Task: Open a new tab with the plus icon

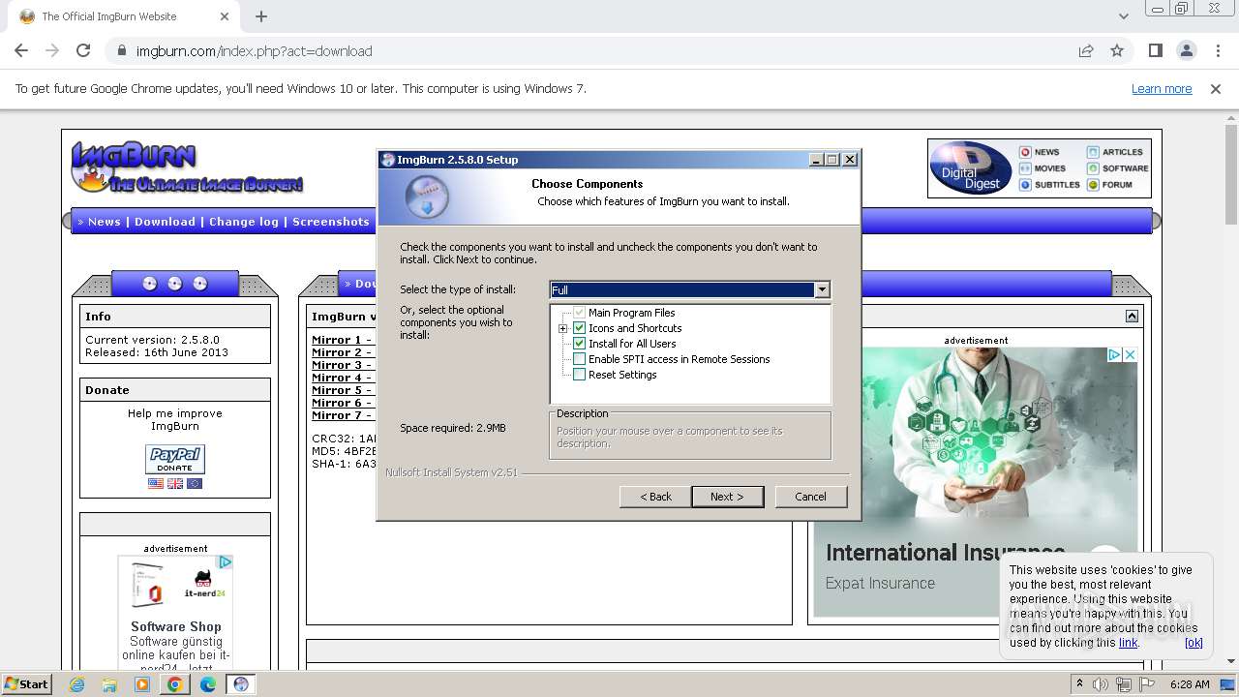Action: [x=261, y=16]
